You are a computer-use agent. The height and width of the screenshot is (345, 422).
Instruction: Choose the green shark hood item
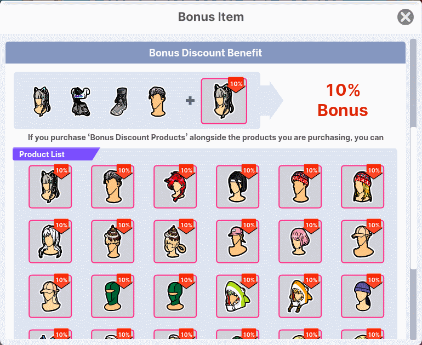(x=237, y=296)
